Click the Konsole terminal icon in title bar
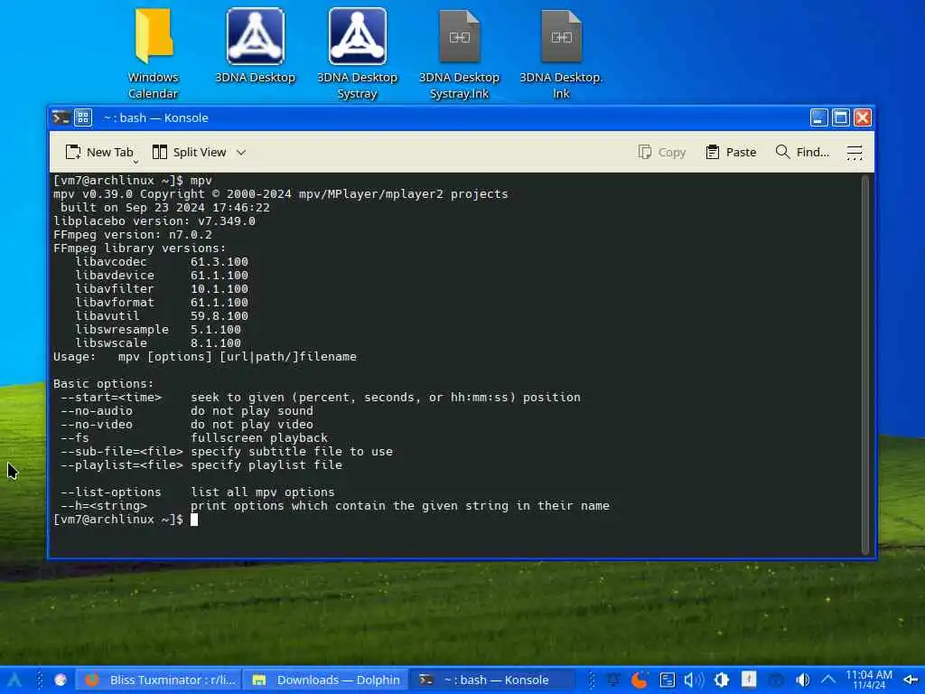Screen dimensions: 925x694 click(x=61, y=117)
